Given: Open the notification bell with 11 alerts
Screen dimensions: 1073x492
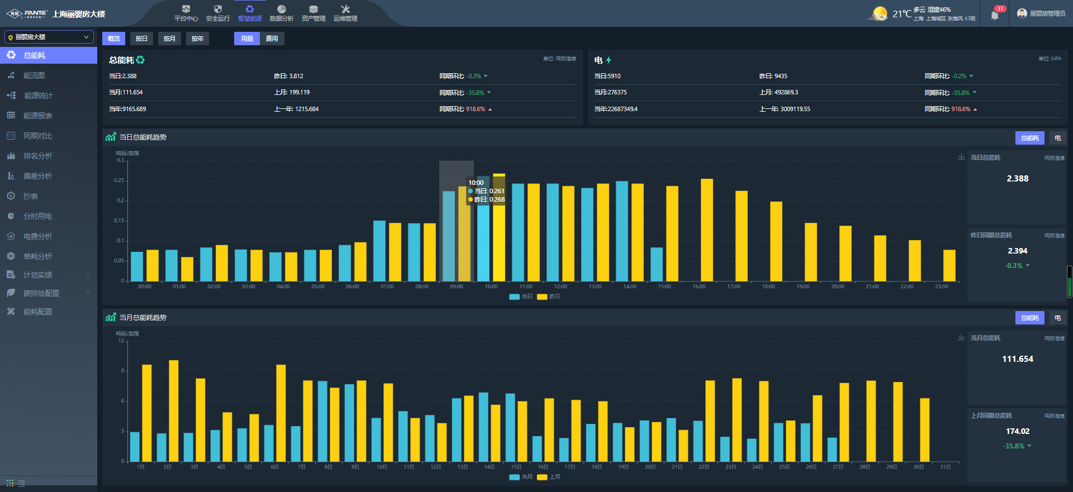Looking at the screenshot, I should click(995, 15).
